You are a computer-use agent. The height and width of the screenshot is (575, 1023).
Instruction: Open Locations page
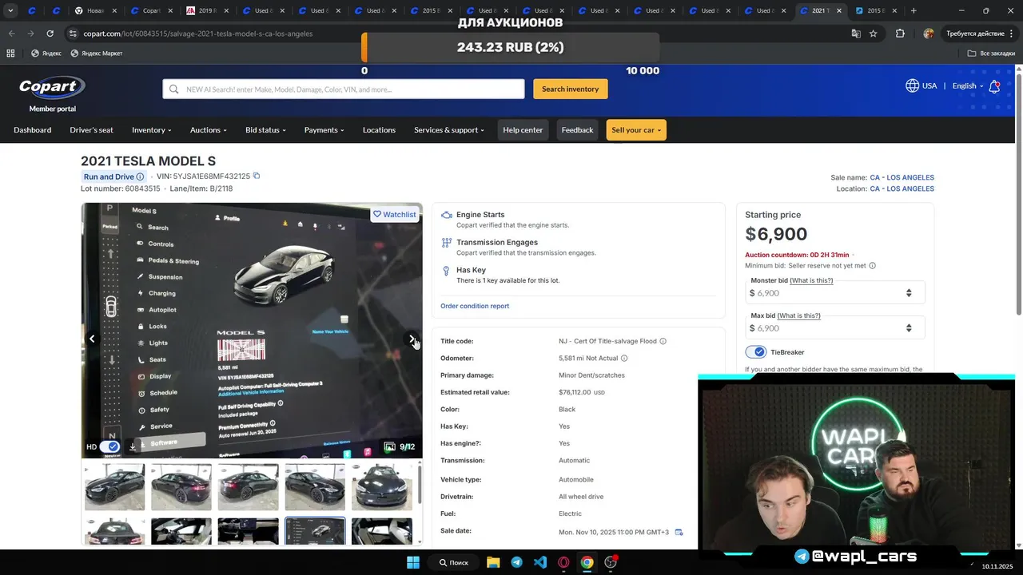coord(379,130)
